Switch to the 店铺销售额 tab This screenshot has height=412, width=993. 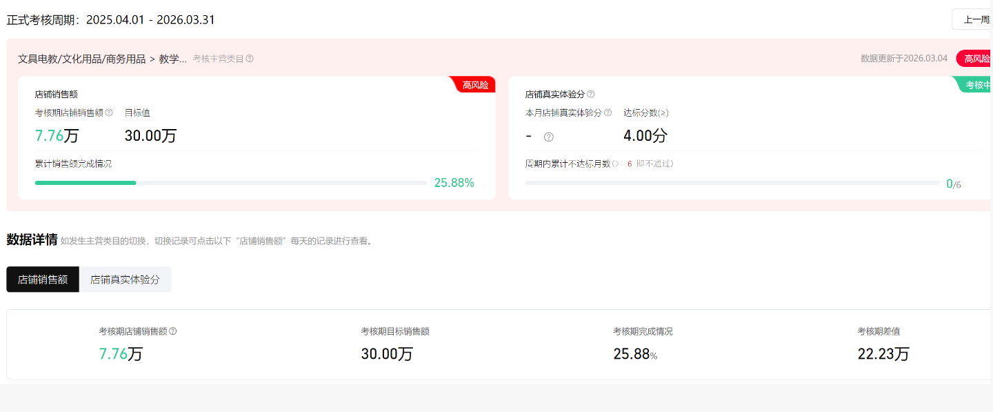coord(43,279)
